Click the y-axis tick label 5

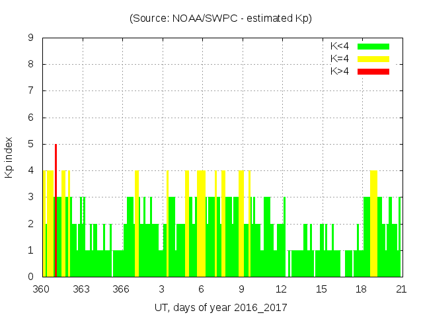pos(30,144)
